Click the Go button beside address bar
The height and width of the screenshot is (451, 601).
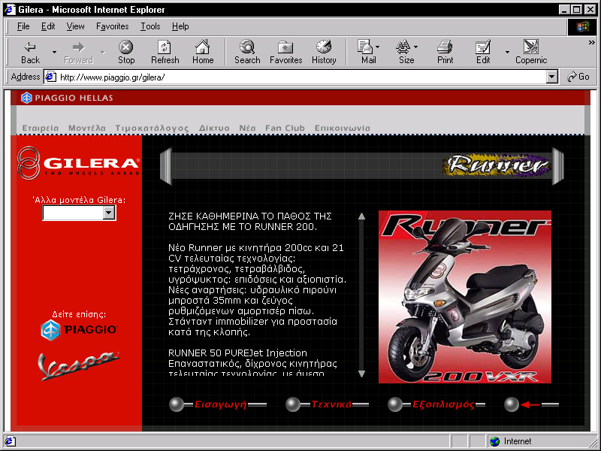point(578,77)
